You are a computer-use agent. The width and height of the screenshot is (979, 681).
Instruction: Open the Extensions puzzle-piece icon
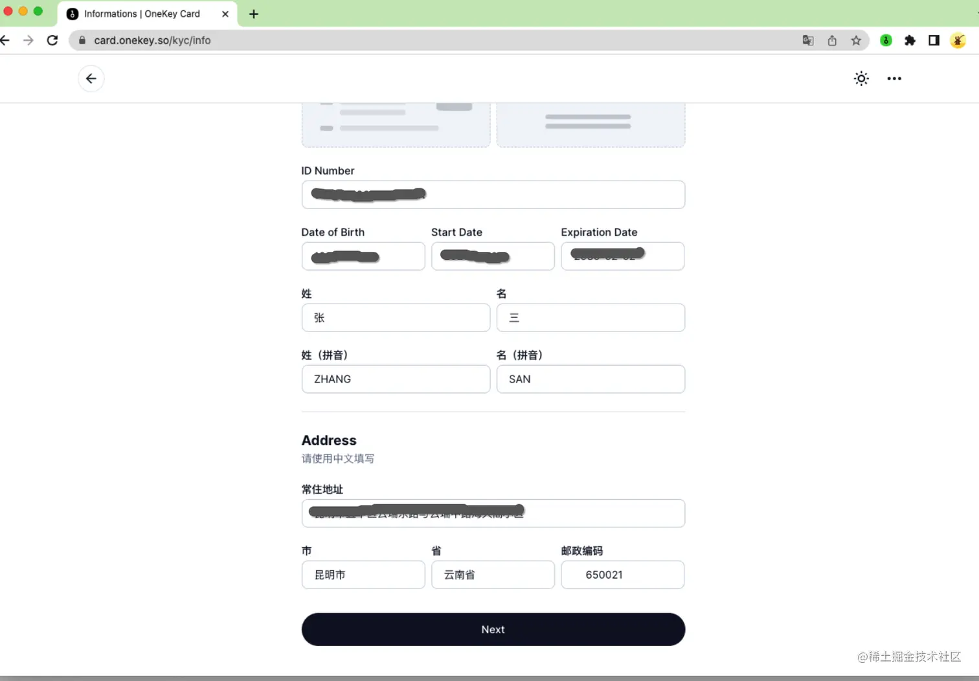(910, 40)
